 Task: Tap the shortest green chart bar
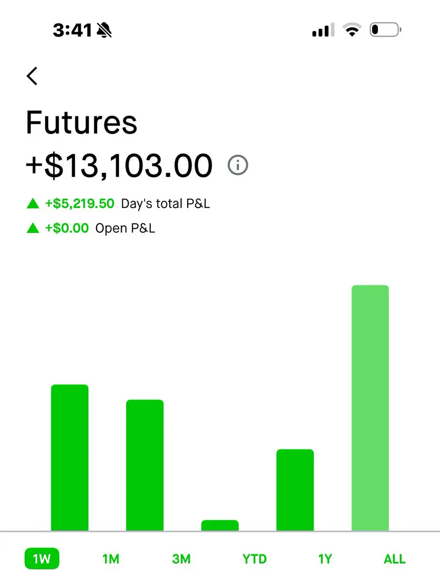tap(220, 525)
